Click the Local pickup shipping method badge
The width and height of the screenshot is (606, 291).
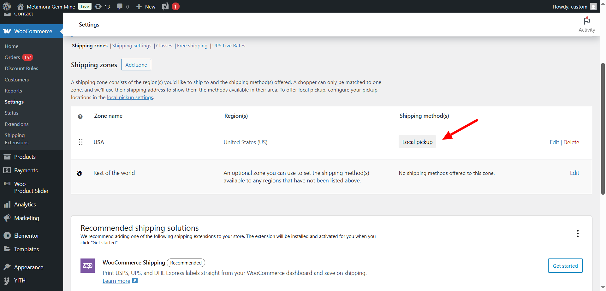click(x=417, y=142)
